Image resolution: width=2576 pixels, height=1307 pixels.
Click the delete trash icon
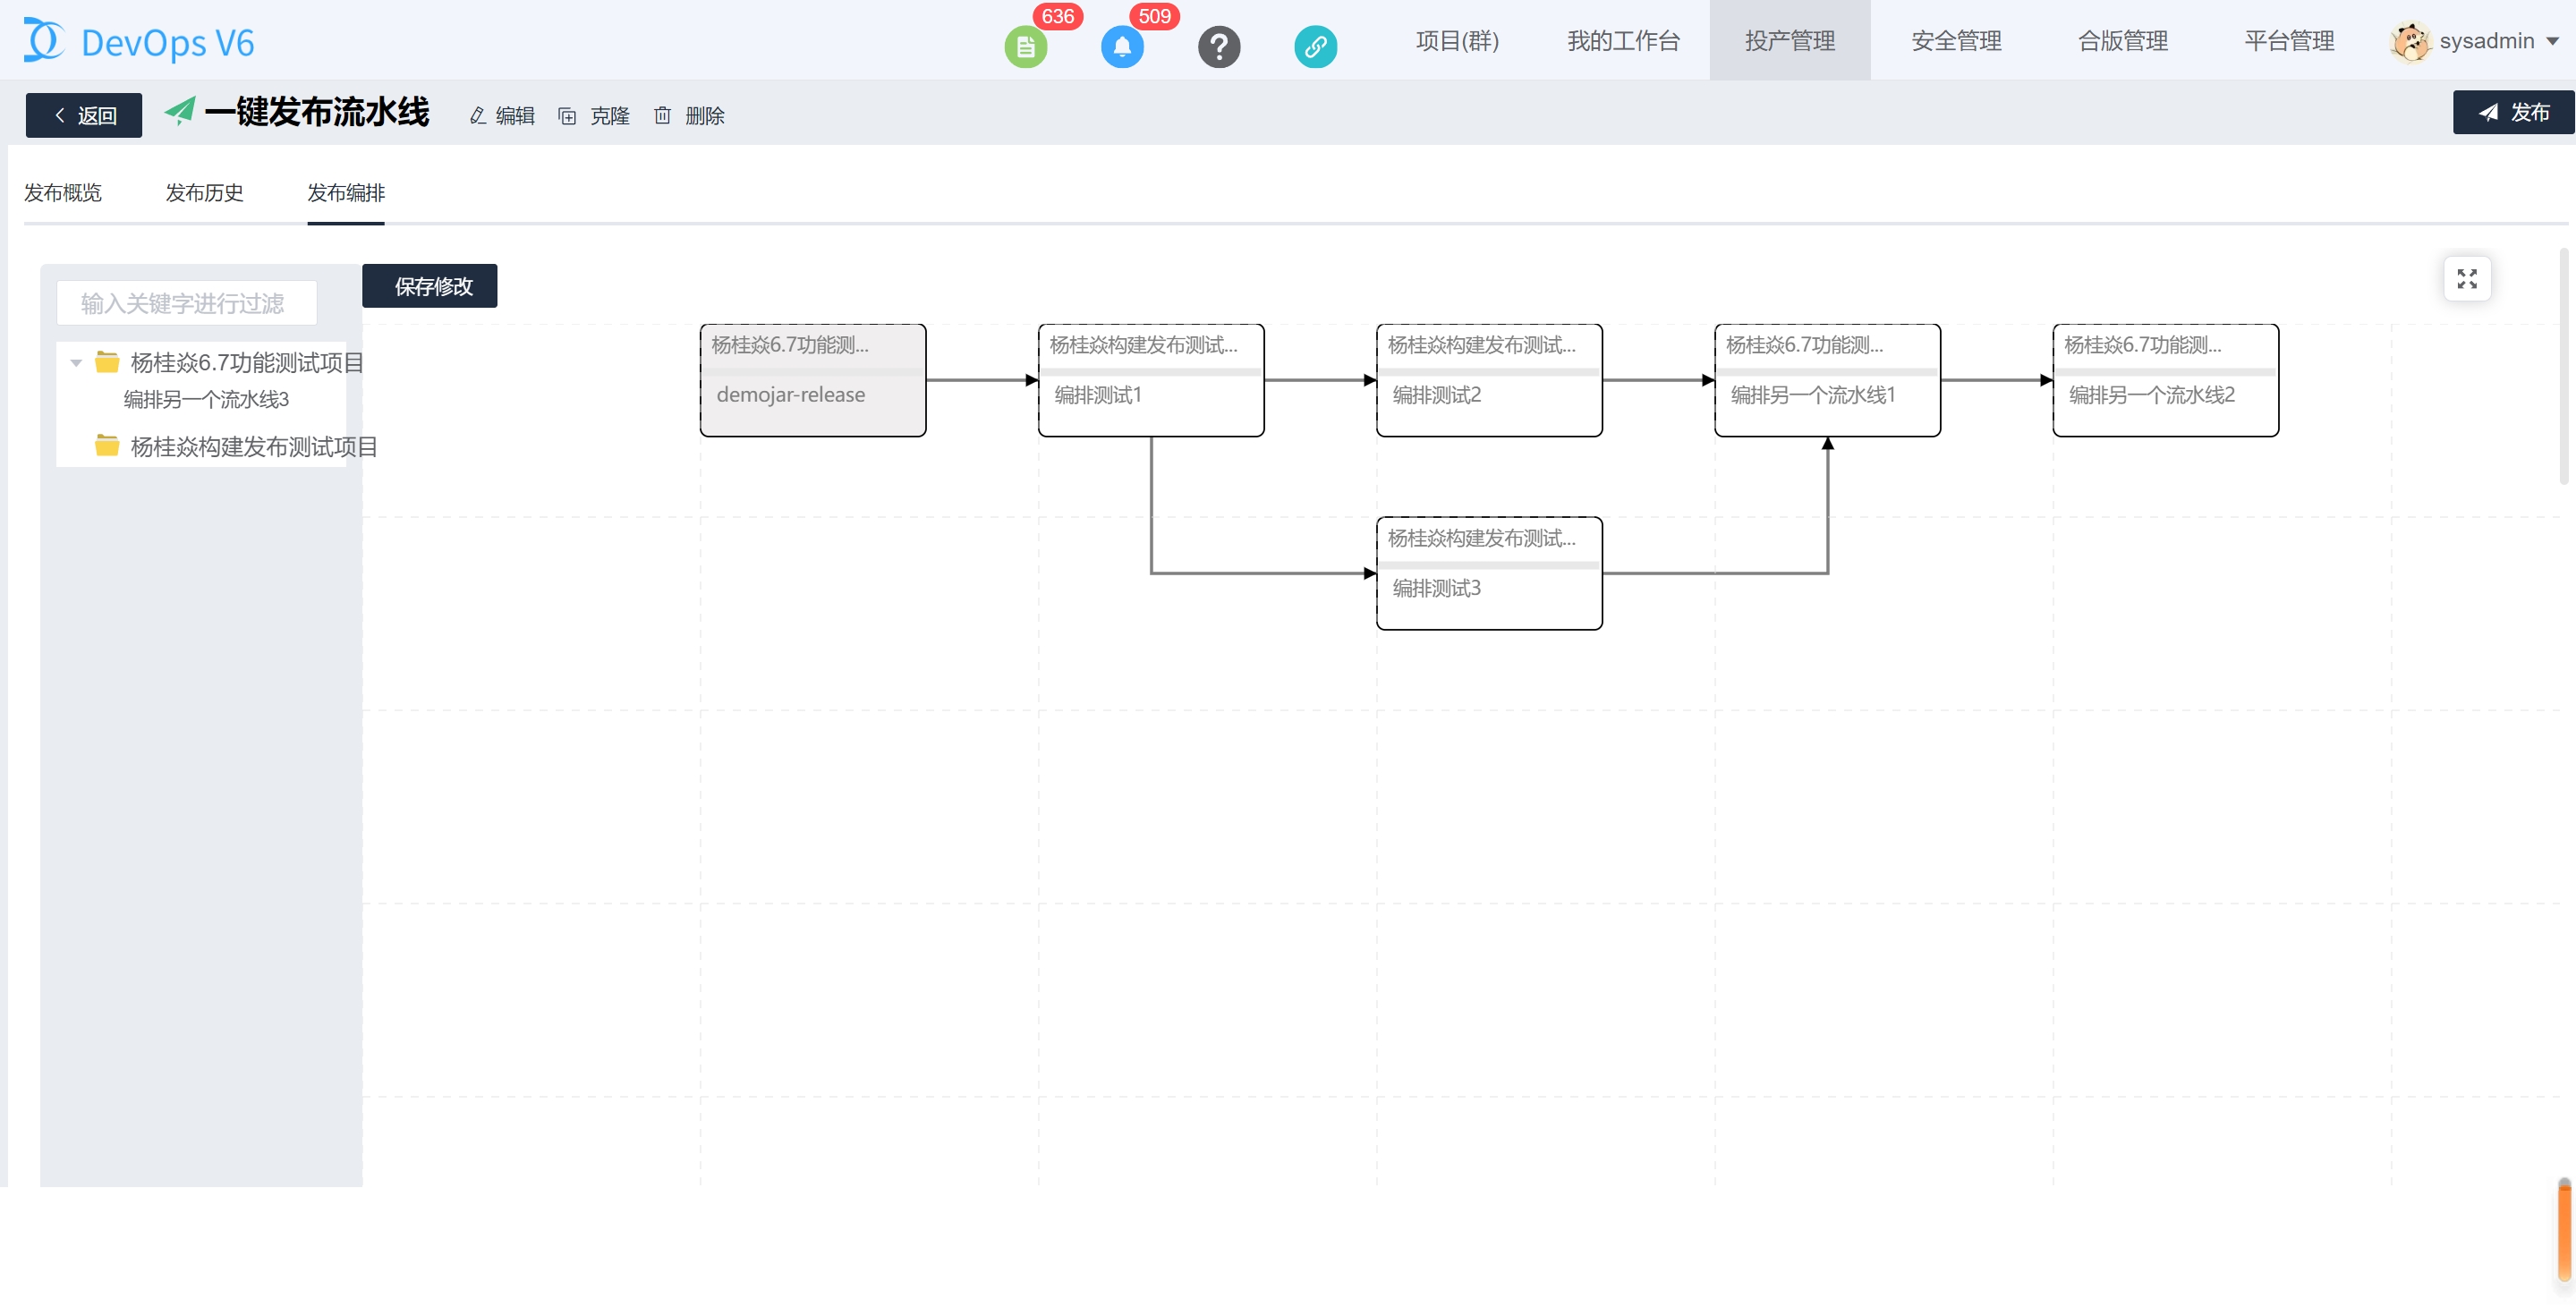tap(662, 116)
